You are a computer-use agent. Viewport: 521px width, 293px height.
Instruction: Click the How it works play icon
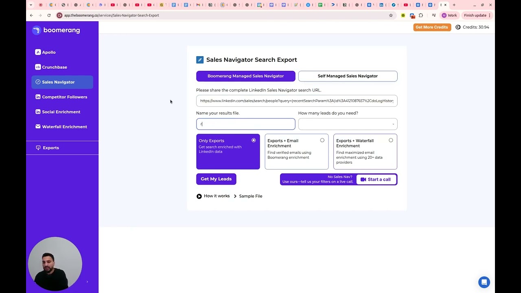[199, 196]
